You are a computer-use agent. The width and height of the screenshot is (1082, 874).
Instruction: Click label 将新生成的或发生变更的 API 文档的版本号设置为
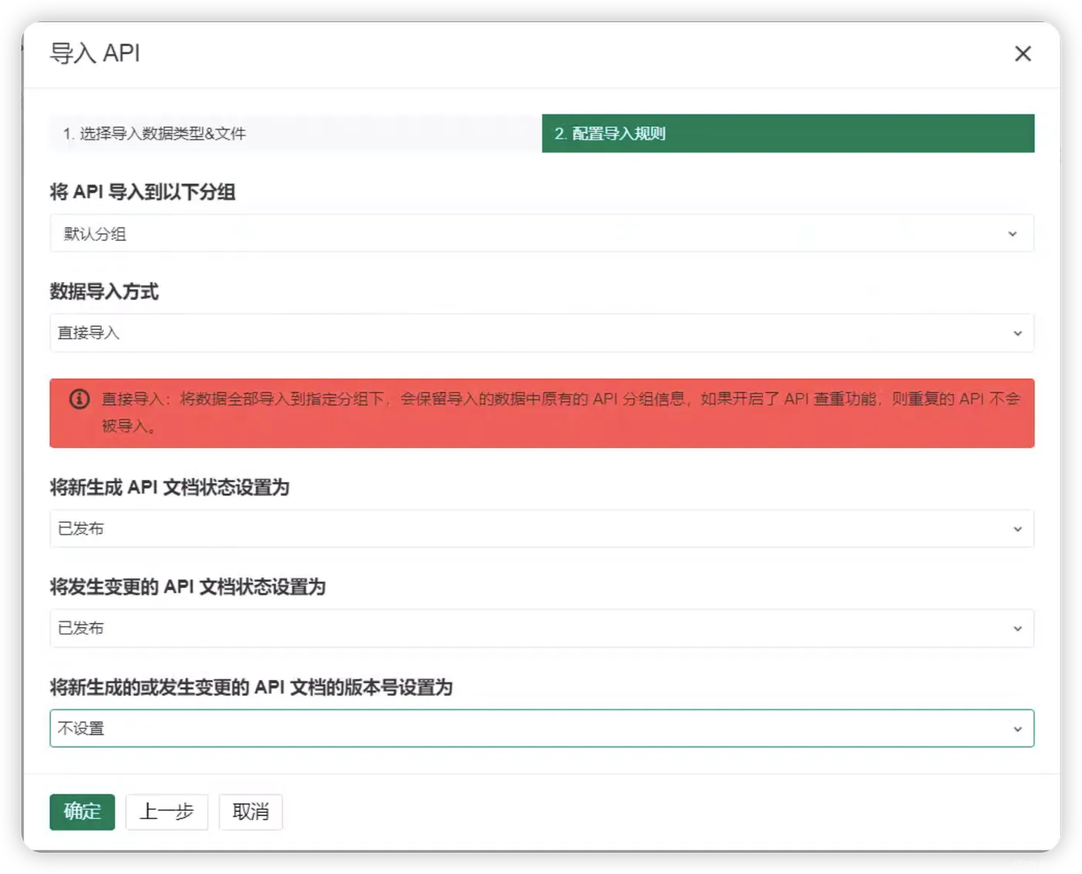click(x=251, y=687)
